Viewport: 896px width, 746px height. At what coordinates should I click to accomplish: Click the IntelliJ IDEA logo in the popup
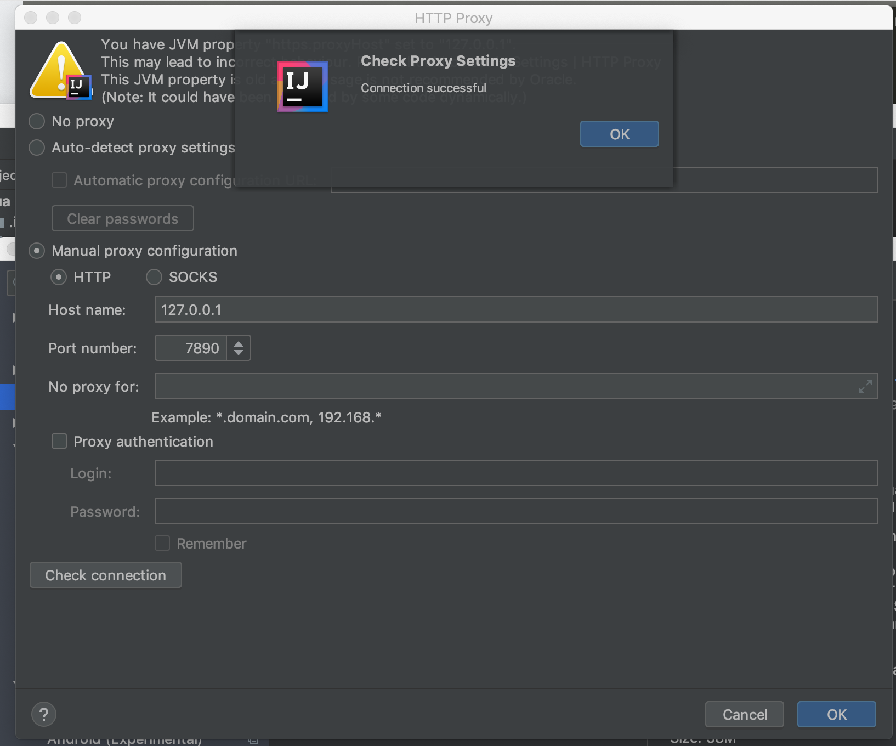[x=302, y=86]
